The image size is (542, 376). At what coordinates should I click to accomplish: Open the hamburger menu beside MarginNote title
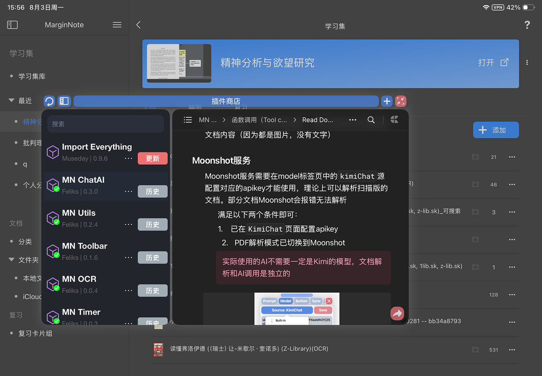[117, 25]
